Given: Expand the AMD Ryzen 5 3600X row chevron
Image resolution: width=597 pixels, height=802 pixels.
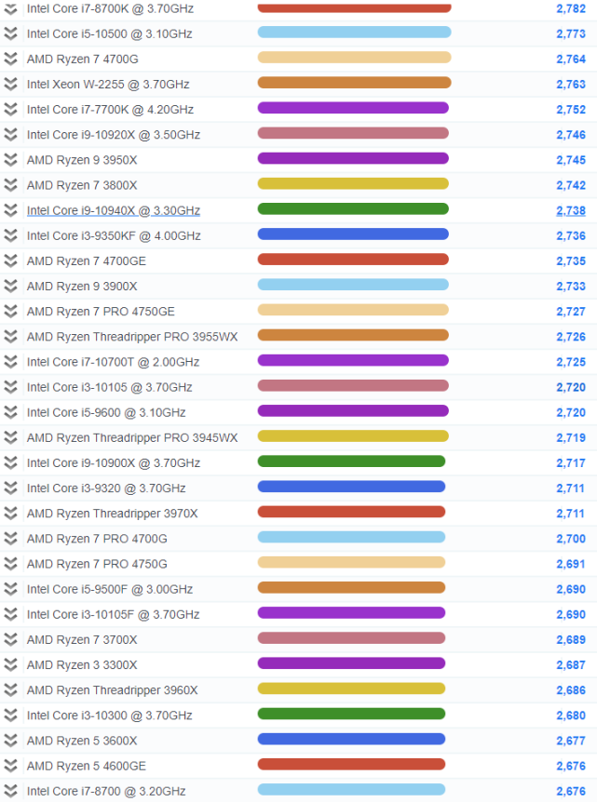Looking at the screenshot, I should pos(11,741).
